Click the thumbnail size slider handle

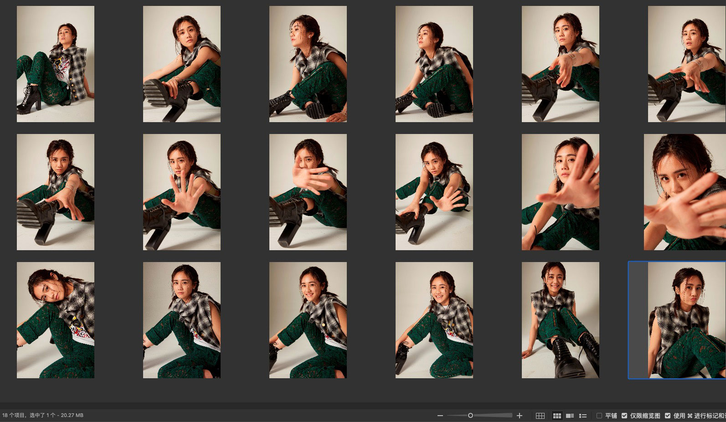[x=470, y=415]
